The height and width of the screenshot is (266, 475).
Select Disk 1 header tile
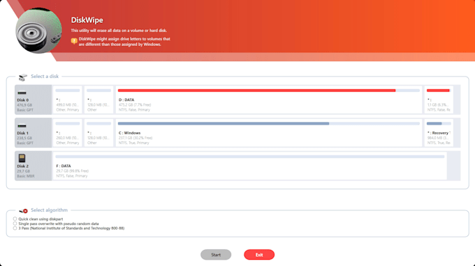point(34,132)
